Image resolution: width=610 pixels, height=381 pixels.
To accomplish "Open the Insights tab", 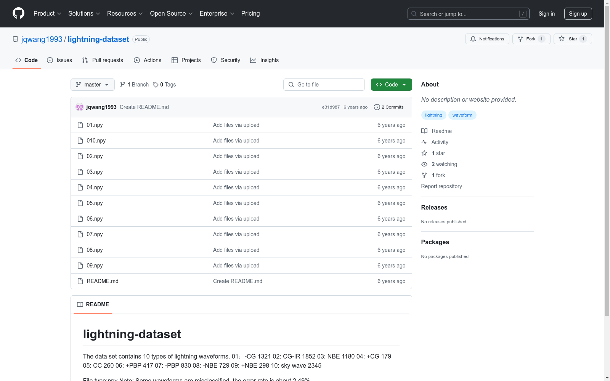I will click(265, 60).
